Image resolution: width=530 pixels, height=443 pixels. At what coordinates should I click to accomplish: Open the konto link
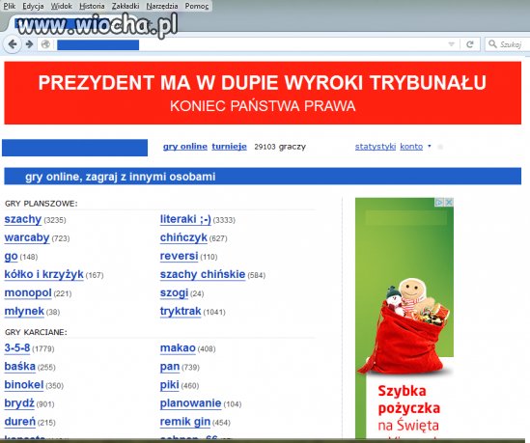(x=411, y=147)
